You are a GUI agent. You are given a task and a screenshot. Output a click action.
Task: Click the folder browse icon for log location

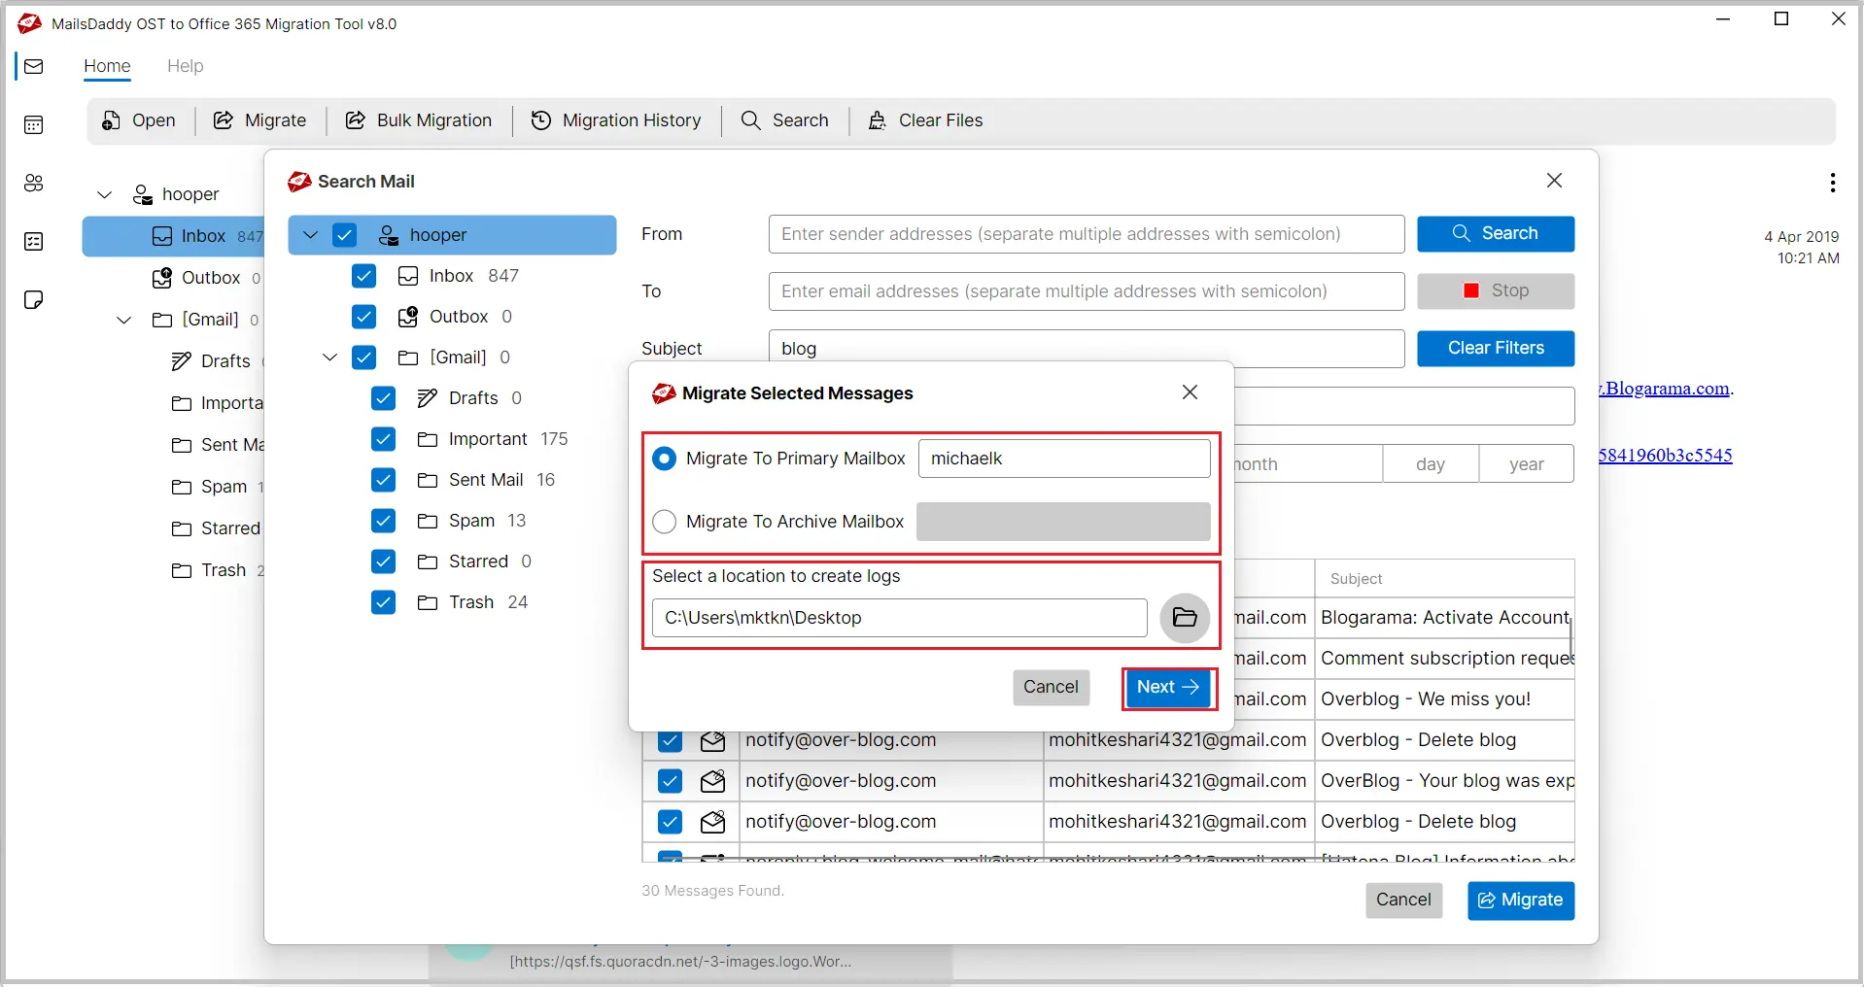point(1184,618)
